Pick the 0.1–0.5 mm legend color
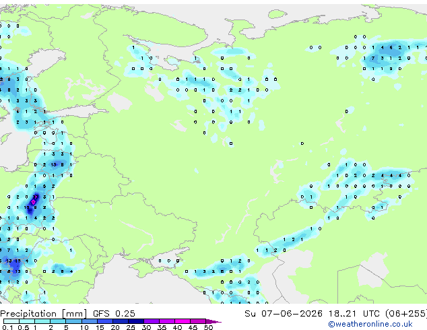 coord(11,321)
